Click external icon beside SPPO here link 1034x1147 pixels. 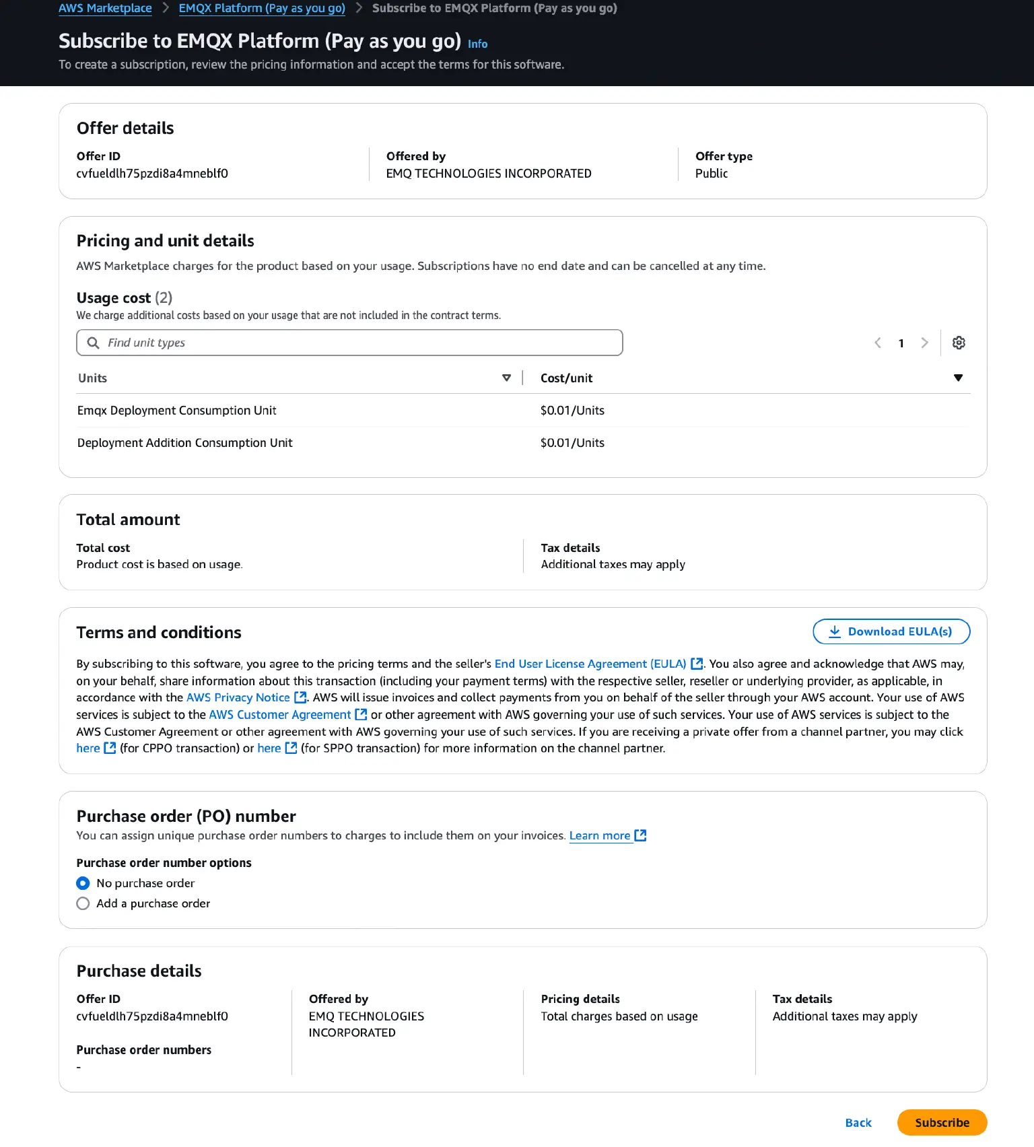coord(291,748)
